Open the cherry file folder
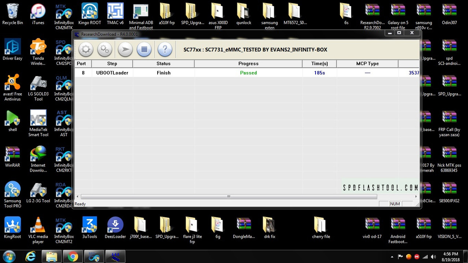The height and width of the screenshot is (263, 468). click(x=321, y=228)
